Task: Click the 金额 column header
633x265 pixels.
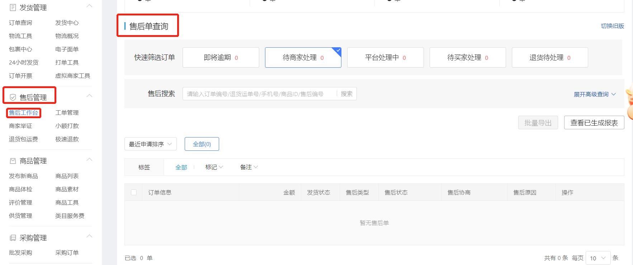Action: point(289,192)
